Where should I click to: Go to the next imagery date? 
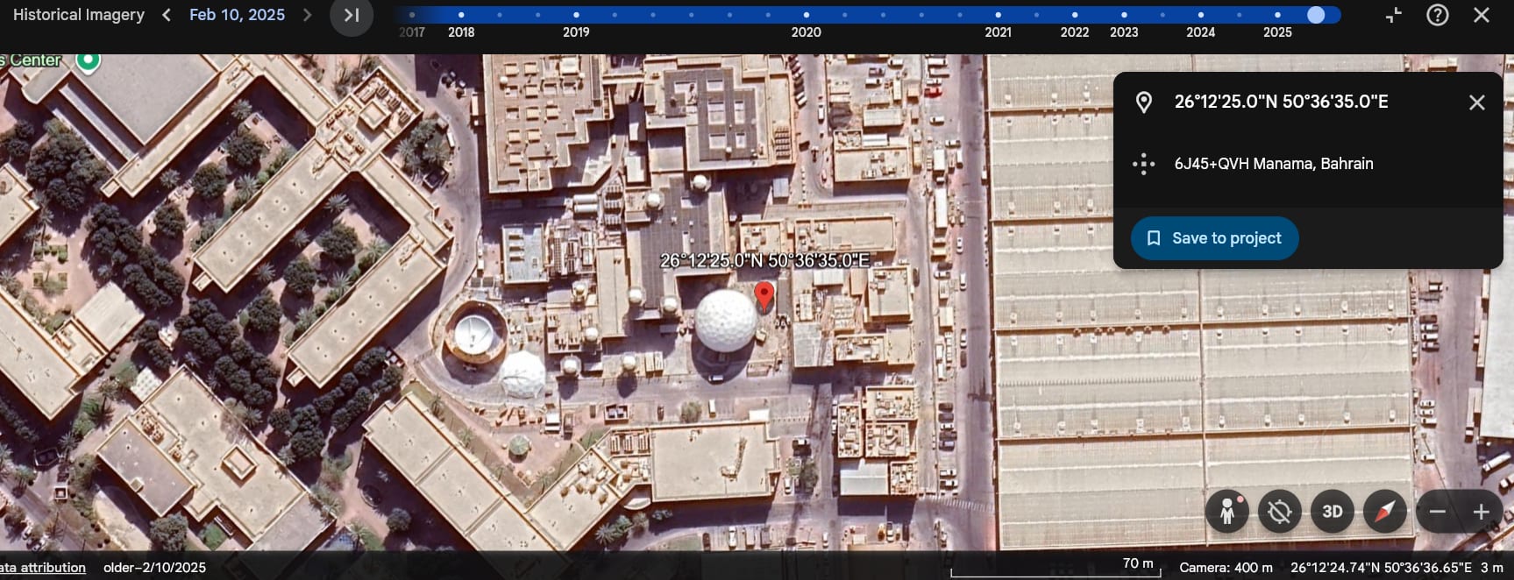point(307,15)
